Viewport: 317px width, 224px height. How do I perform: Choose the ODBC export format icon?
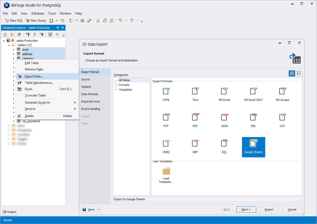(x=166, y=145)
